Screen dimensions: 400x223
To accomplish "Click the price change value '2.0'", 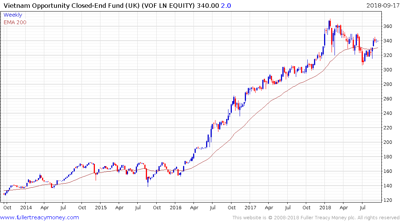I will (x=226, y=6).
